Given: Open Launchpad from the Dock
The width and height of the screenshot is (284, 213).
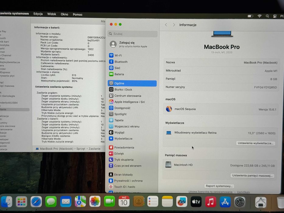Looking at the screenshot, I should [21, 201].
